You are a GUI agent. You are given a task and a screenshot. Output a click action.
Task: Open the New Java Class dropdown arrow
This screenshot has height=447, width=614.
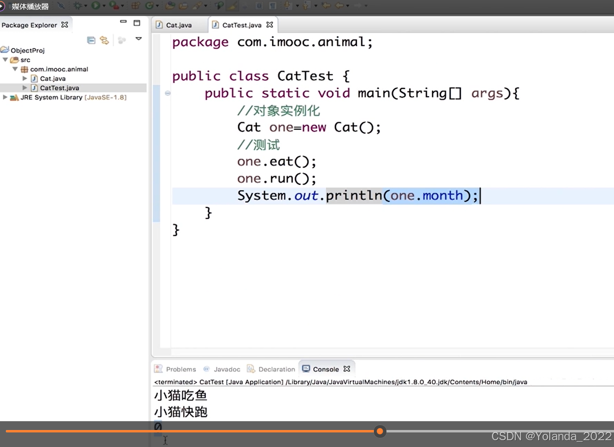(157, 6)
